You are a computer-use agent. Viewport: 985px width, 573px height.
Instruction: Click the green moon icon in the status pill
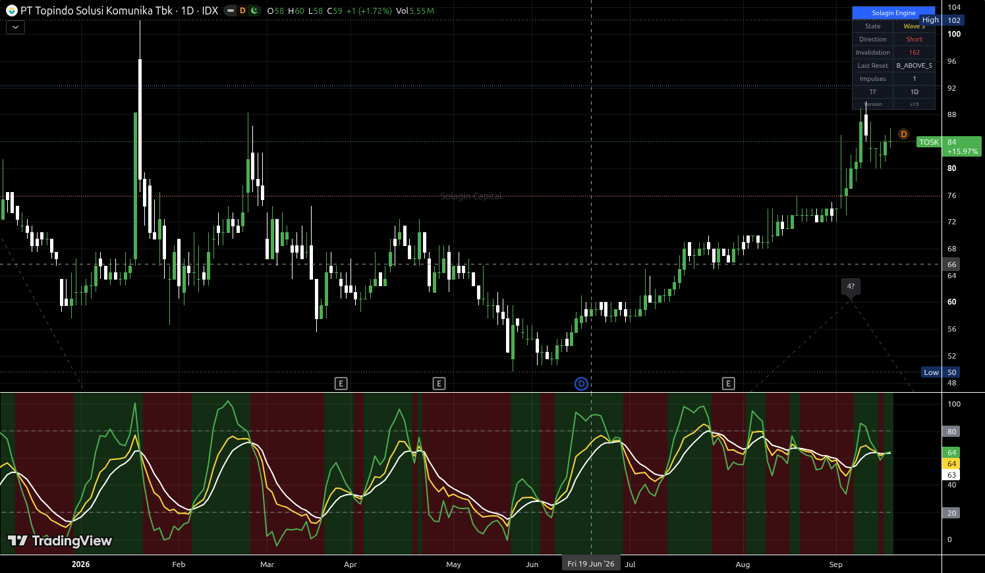pyautogui.click(x=254, y=11)
